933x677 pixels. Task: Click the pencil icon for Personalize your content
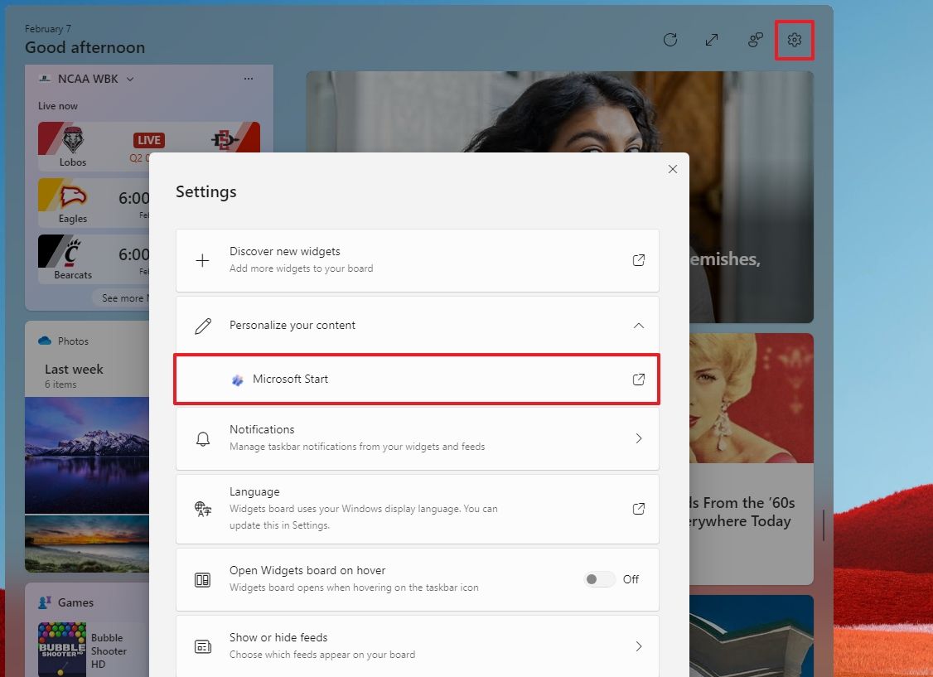(203, 326)
